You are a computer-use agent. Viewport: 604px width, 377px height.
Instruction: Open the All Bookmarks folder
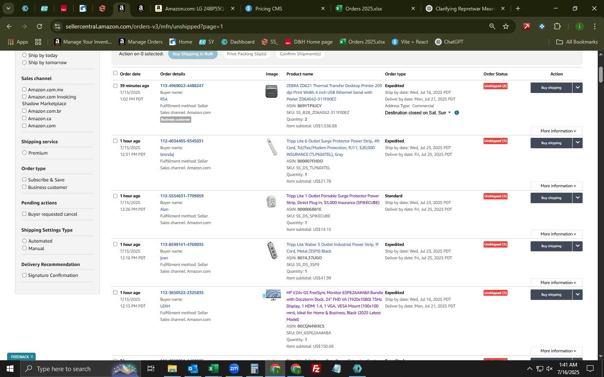pyautogui.click(x=577, y=42)
